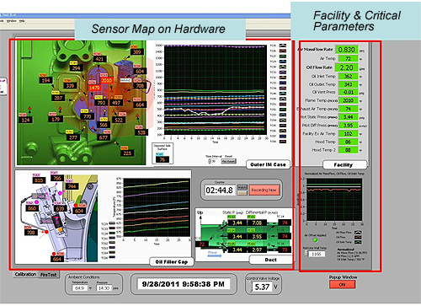Image resolution: width=421 pixels, height=306 pixels.
Task: Click top plot legend icon in Outer IM Case chart
Action: pos(283,46)
